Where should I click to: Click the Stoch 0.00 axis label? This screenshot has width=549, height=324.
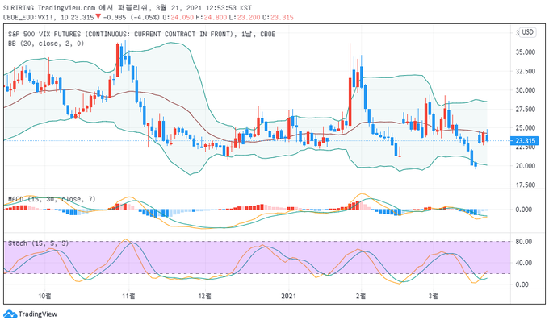(522, 285)
